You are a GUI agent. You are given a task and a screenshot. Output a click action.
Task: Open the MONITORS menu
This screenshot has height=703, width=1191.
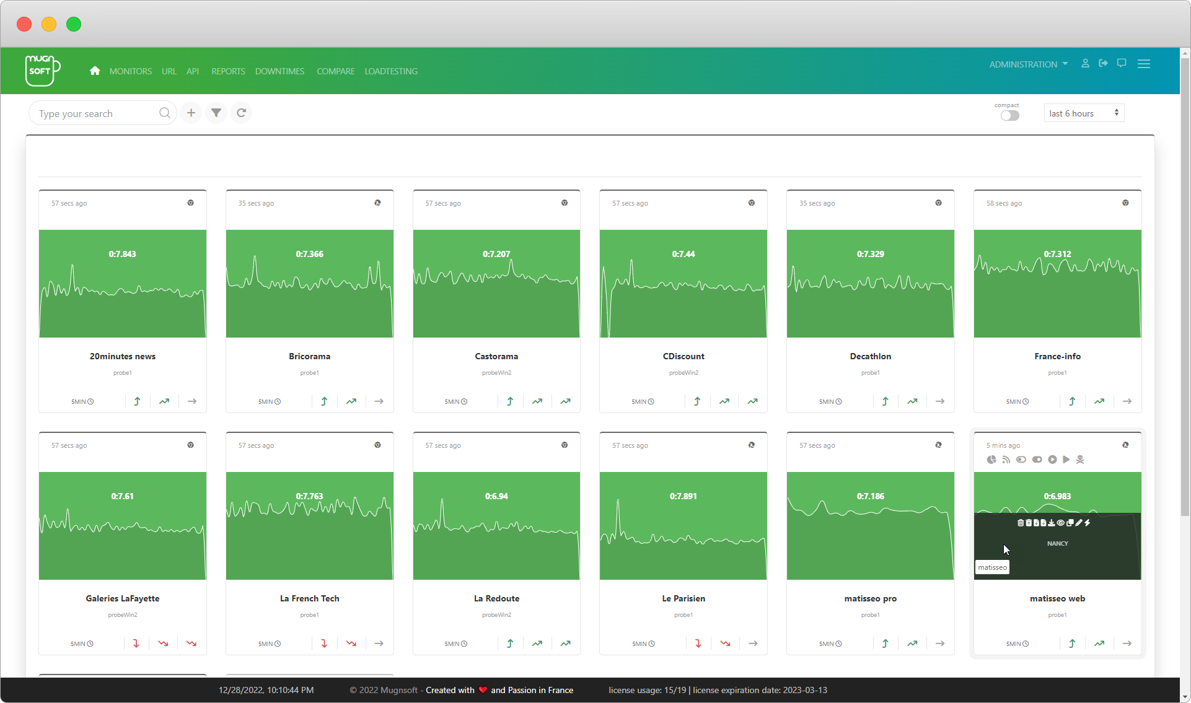tap(130, 71)
